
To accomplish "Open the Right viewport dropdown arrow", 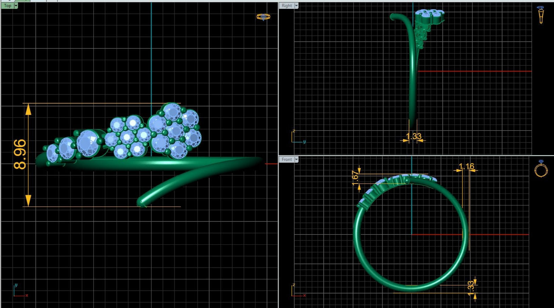I will pos(296,6).
